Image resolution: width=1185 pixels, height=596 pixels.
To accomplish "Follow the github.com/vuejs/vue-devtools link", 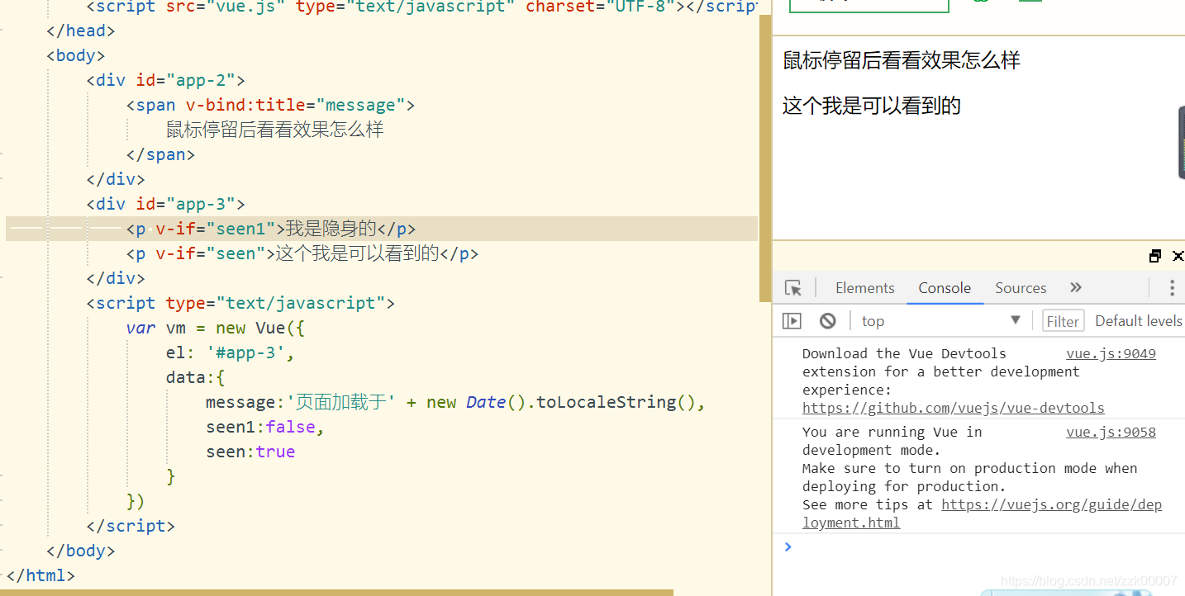I will point(954,408).
